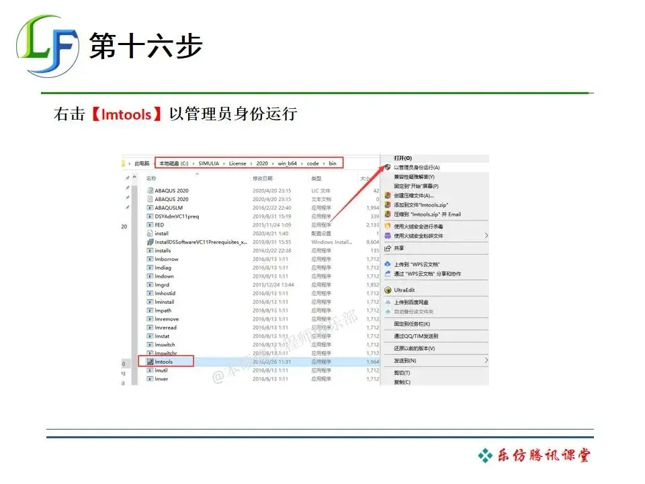This screenshot has width=645, height=484.
Task: Expand the 使用火绒安全粉碎文件 submenu arrow
Action: click(486, 236)
